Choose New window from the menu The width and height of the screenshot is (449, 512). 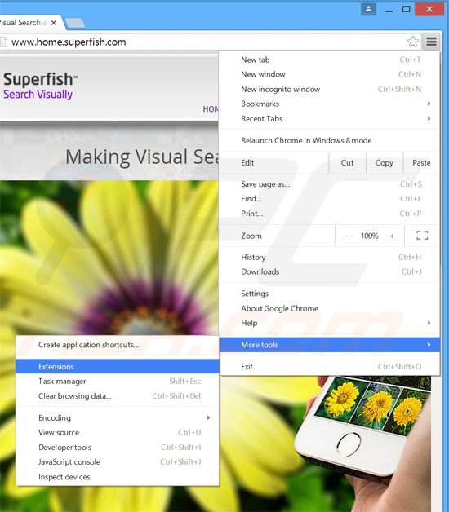330,74
